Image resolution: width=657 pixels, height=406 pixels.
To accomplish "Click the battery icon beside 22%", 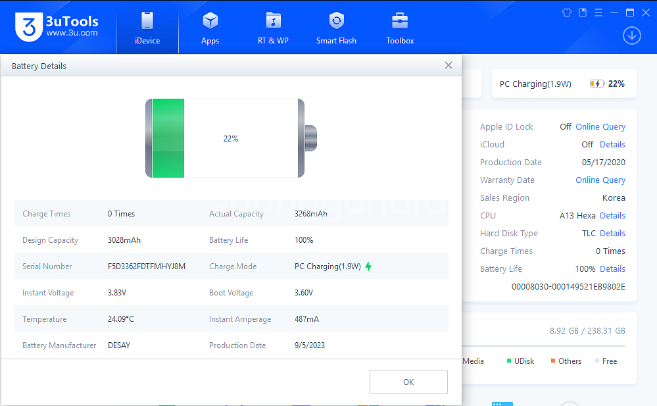I will [x=596, y=84].
